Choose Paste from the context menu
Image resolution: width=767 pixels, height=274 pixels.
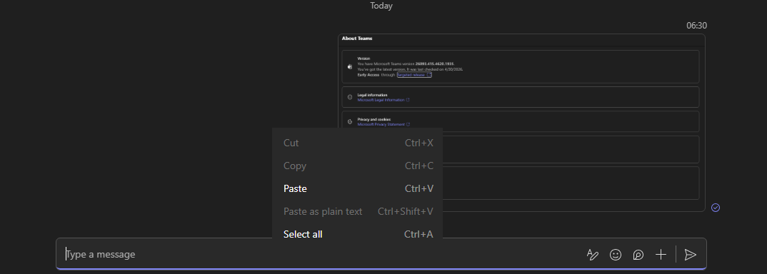pyautogui.click(x=358, y=188)
